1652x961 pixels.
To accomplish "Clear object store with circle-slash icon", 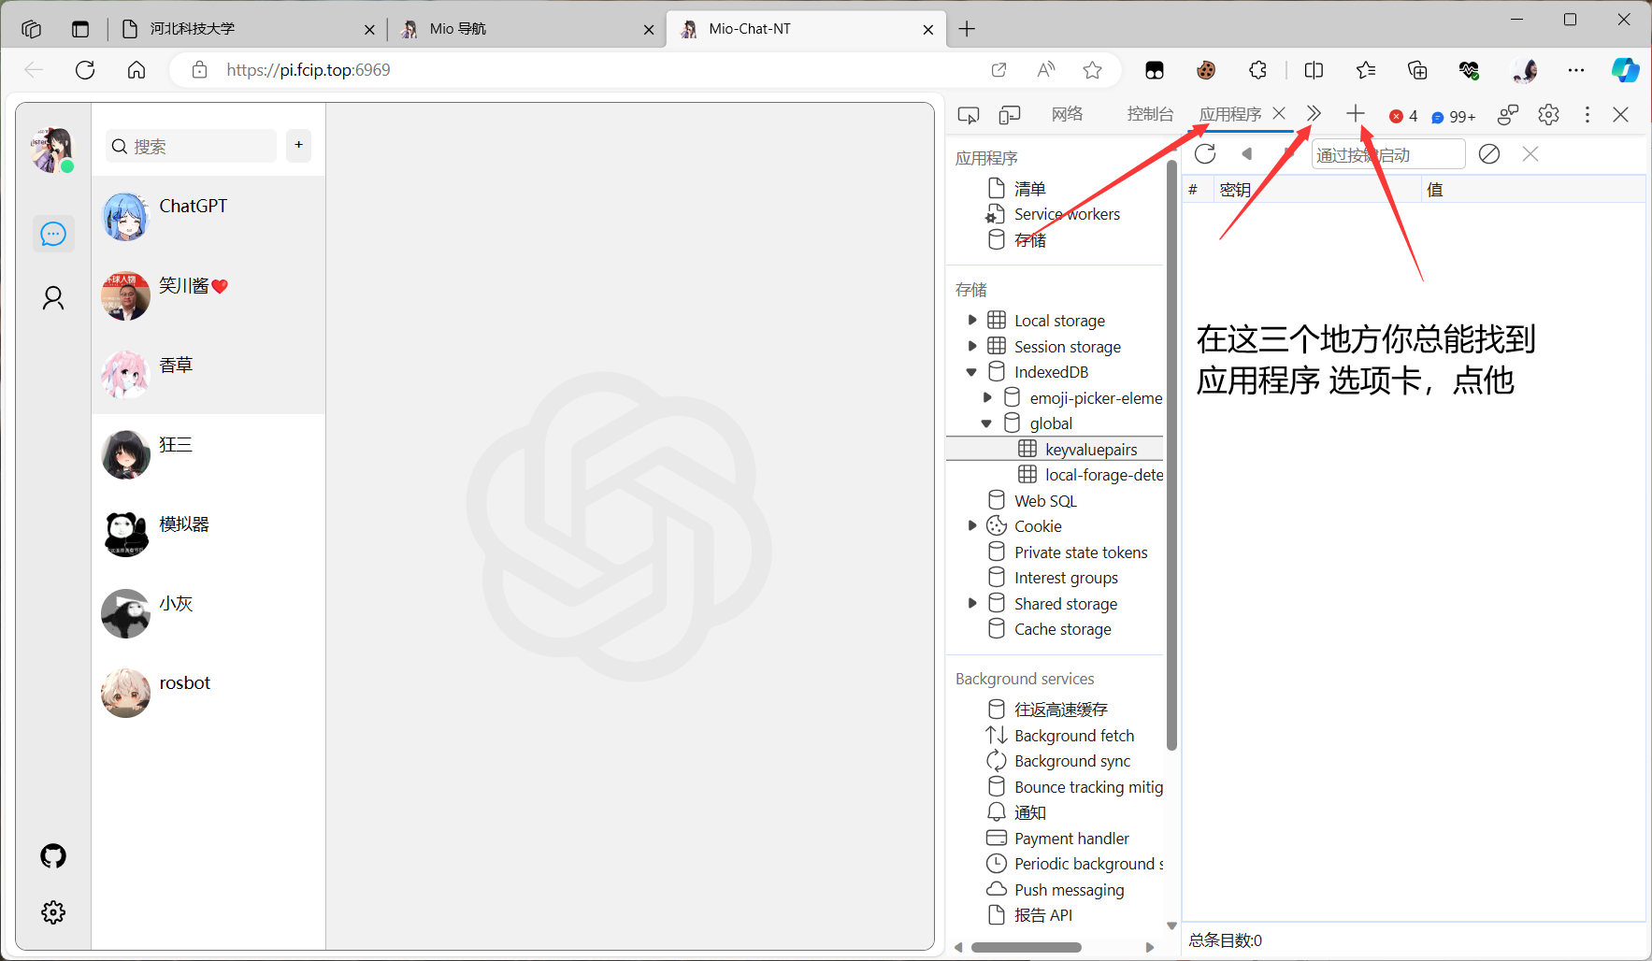I will 1489,154.
